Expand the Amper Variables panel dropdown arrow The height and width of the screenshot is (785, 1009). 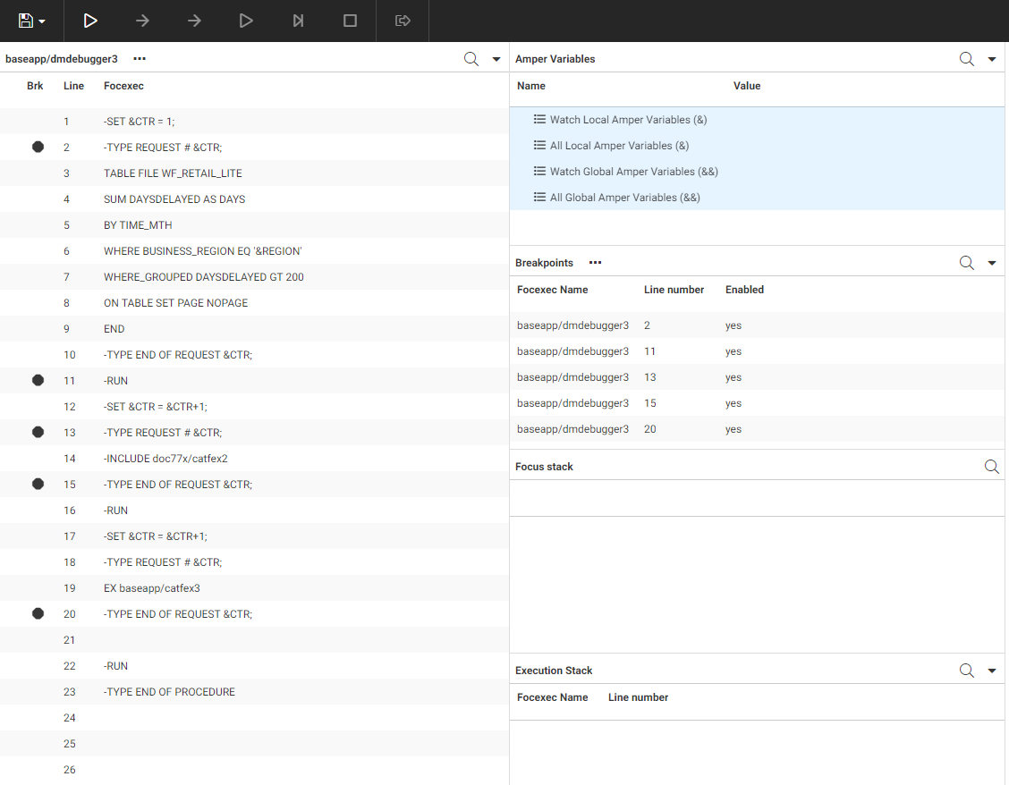tap(991, 60)
